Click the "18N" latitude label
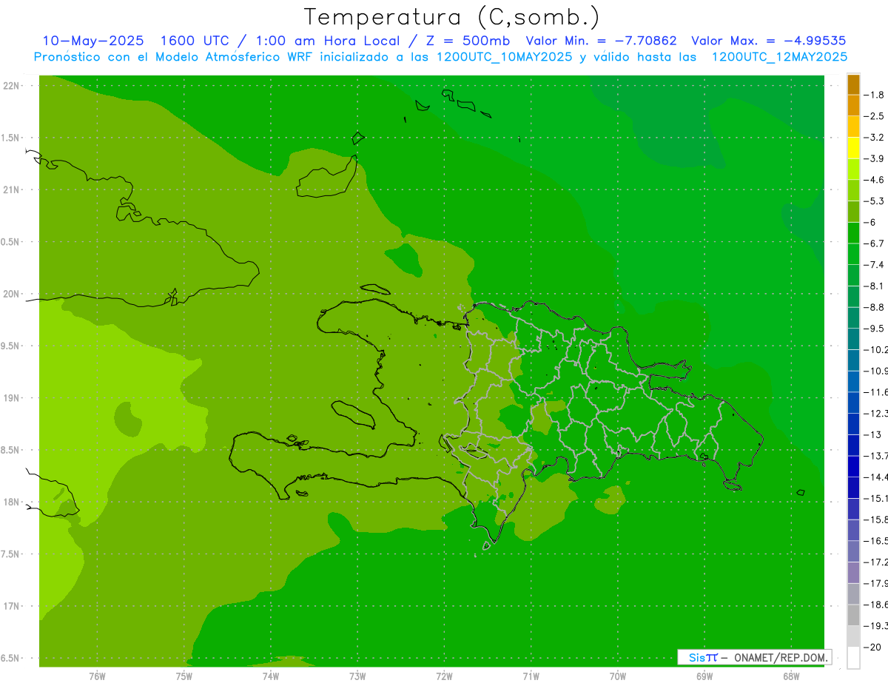The width and height of the screenshot is (888, 686). pos(13,502)
